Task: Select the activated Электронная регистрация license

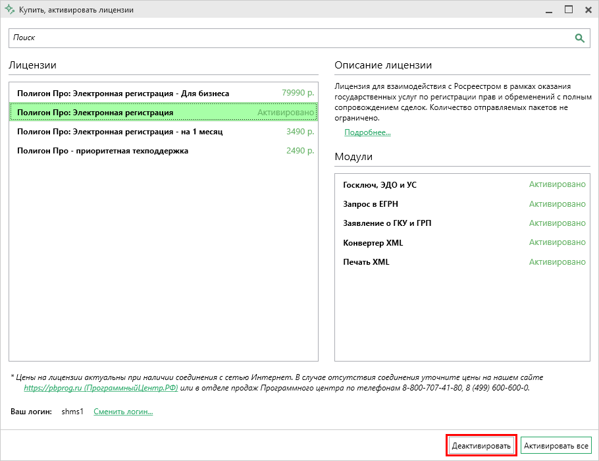Action: (163, 113)
